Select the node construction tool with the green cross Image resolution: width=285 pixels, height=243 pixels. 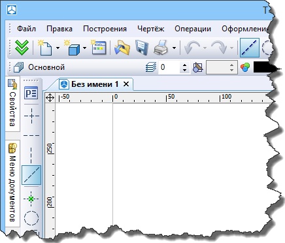pyautogui.click(x=31, y=199)
